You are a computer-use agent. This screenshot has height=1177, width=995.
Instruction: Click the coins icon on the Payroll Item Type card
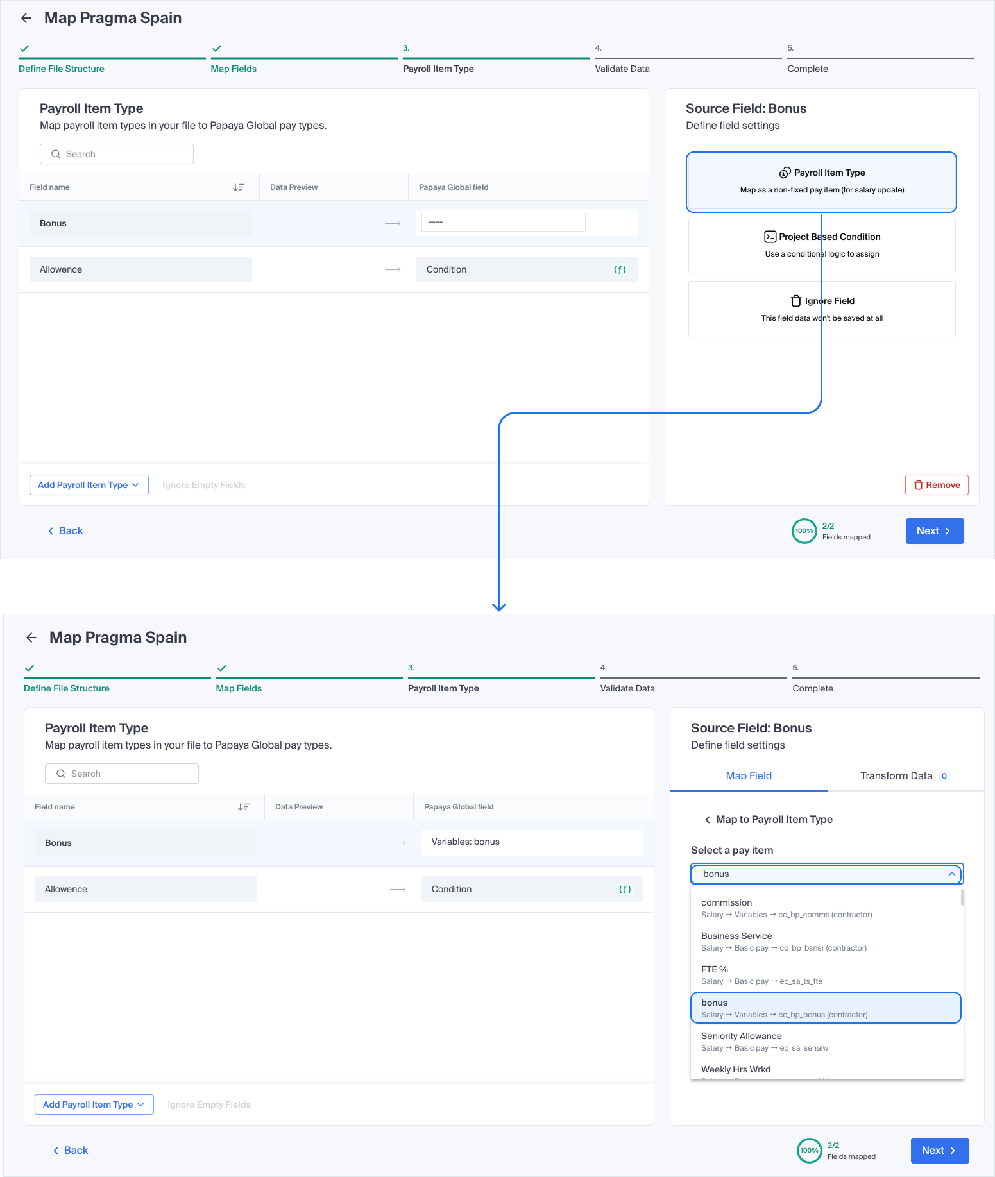[x=785, y=173]
